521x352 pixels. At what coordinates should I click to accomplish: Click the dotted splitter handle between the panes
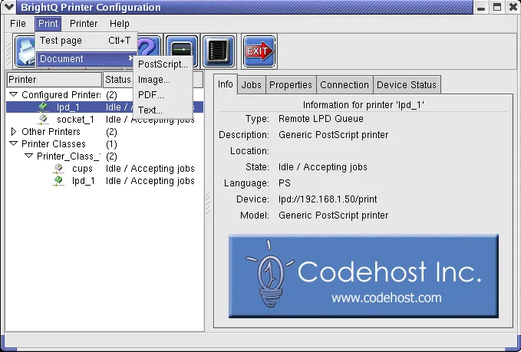(x=208, y=203)
